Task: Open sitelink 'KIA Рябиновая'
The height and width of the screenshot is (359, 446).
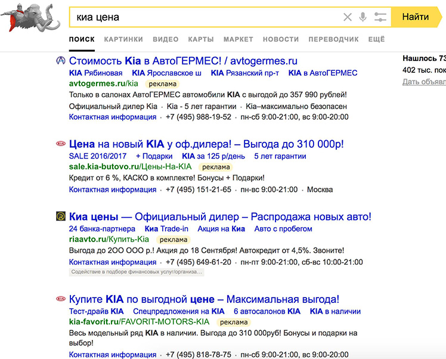Action: point(95,73)
